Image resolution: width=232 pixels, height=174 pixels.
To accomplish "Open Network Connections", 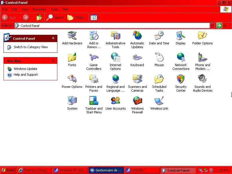I will coord(181,61).
